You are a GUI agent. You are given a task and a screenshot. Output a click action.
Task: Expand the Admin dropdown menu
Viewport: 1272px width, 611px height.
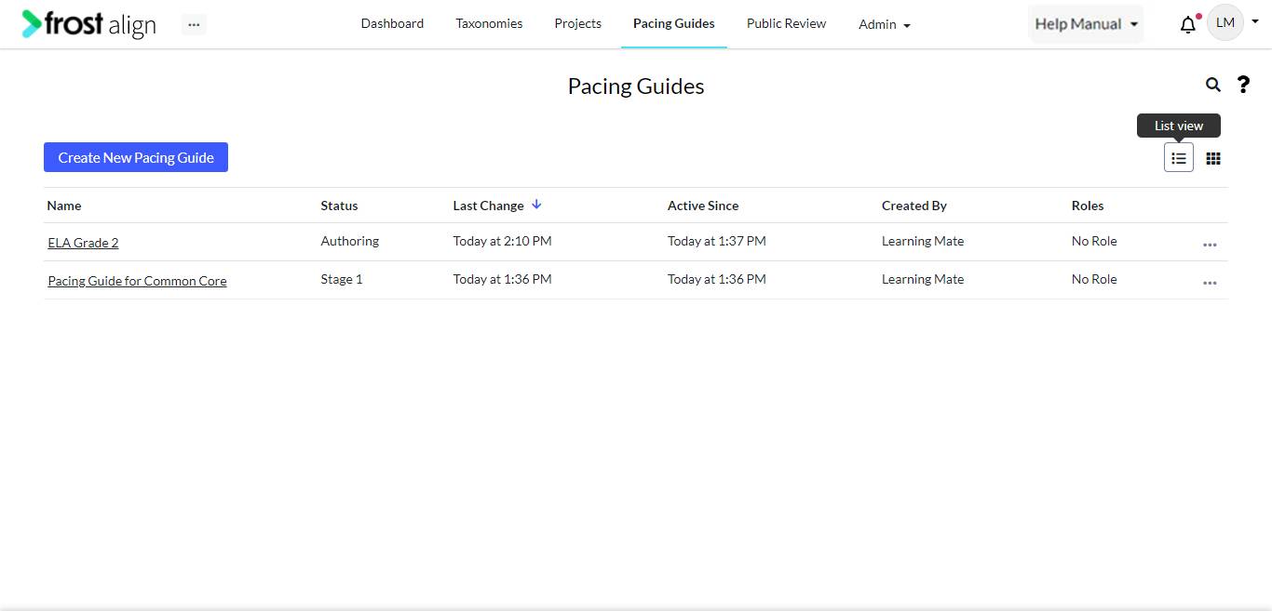pyautogui.click(x=885, y=25)
